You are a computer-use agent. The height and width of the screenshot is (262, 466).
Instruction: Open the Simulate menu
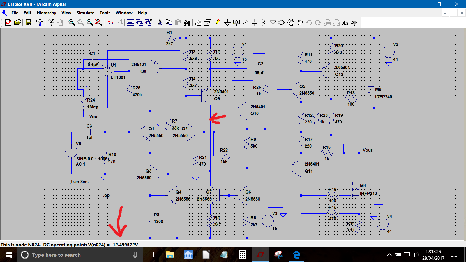point(85,13)
